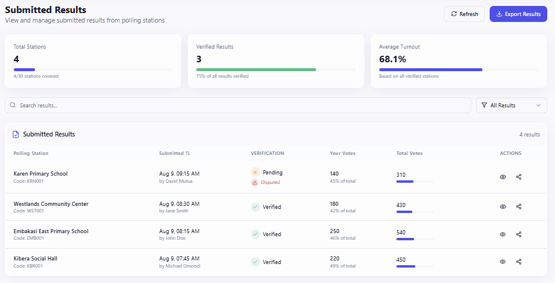555x283 pixels.
Task: Click Verified checkmark icon for Westlands row
Action: [x=255, y=207]
